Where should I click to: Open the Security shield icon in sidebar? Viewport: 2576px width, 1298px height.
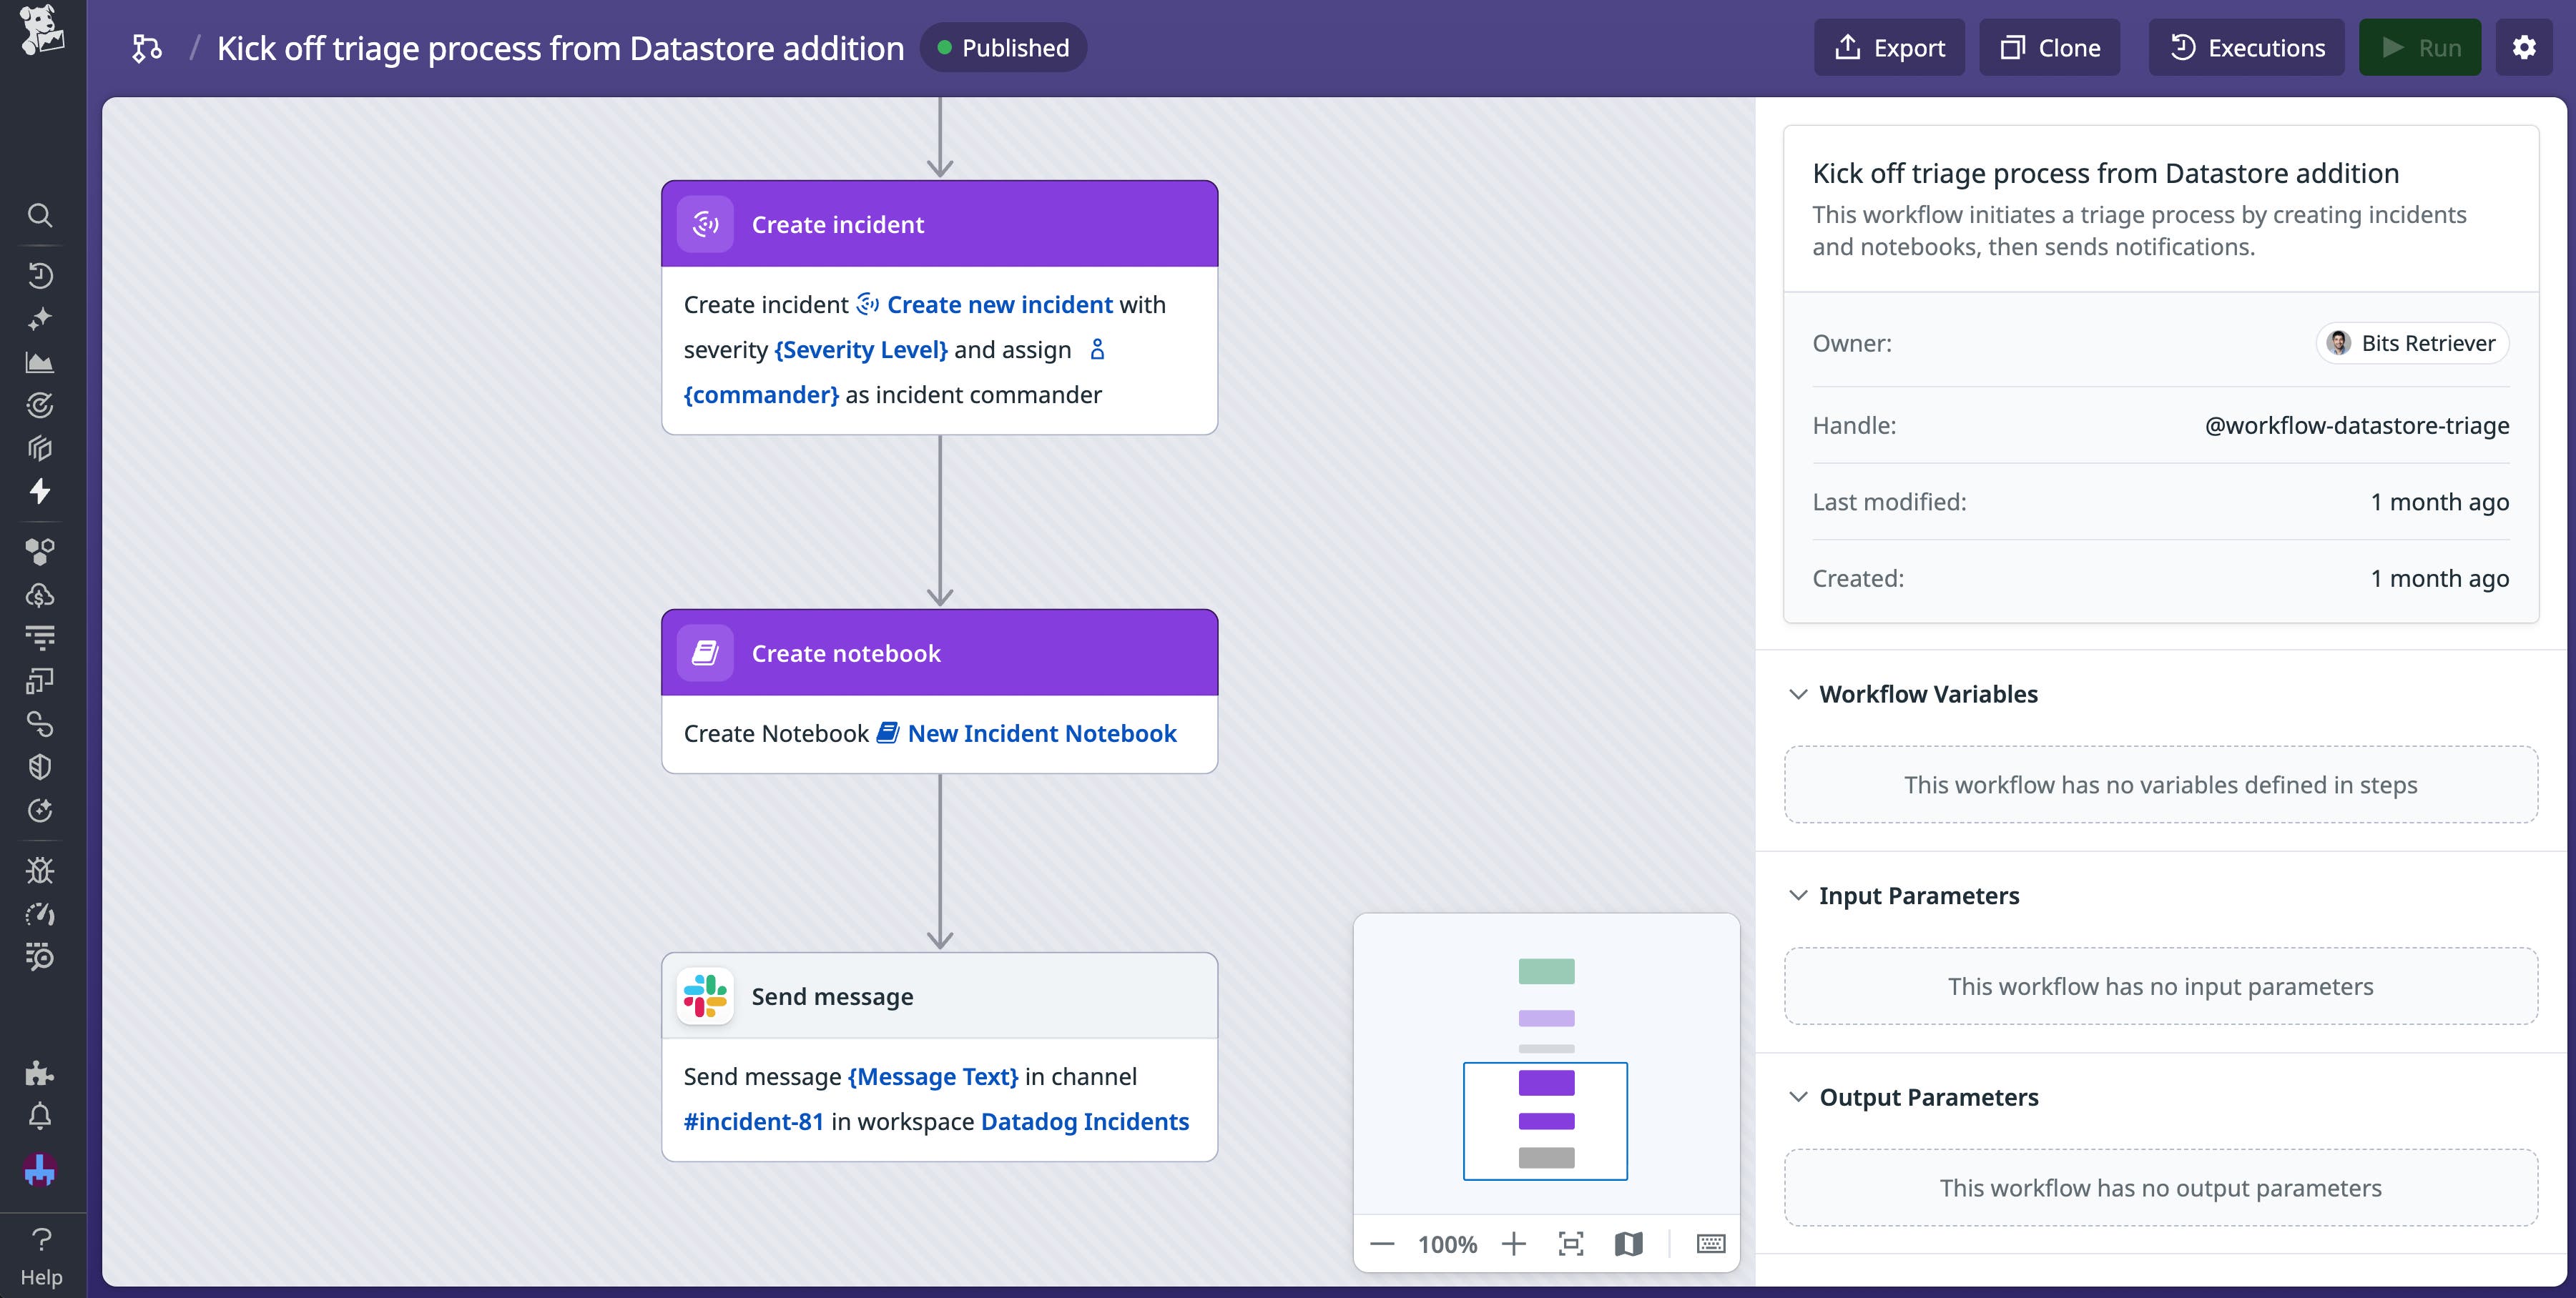(40, 766)
